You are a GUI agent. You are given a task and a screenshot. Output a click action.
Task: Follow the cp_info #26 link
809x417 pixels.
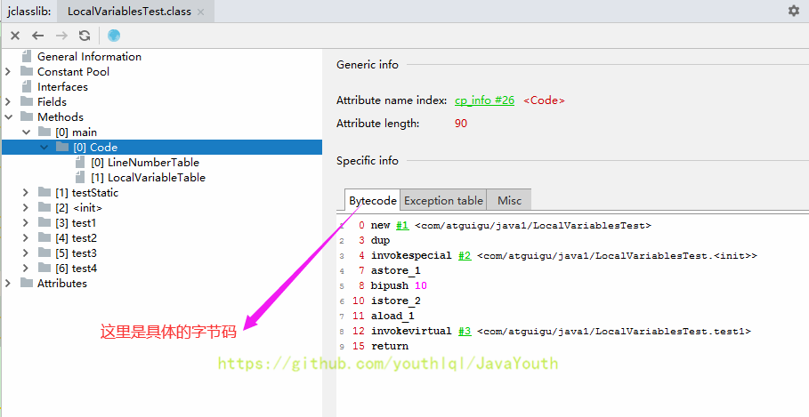[484, 100]
